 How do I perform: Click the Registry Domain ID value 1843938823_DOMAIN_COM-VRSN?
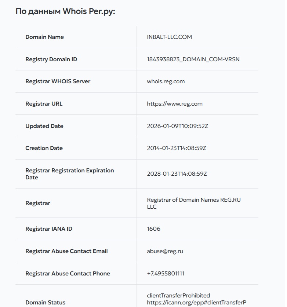[x=193, y=59]
